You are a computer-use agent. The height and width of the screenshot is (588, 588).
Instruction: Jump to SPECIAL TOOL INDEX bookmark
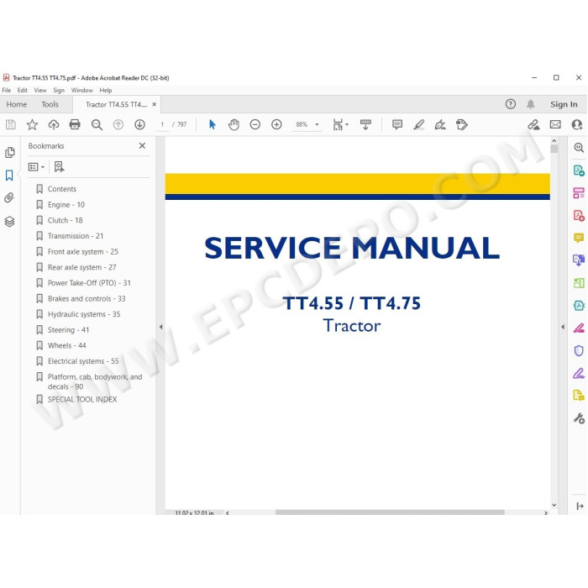click(x=82, y=399)
